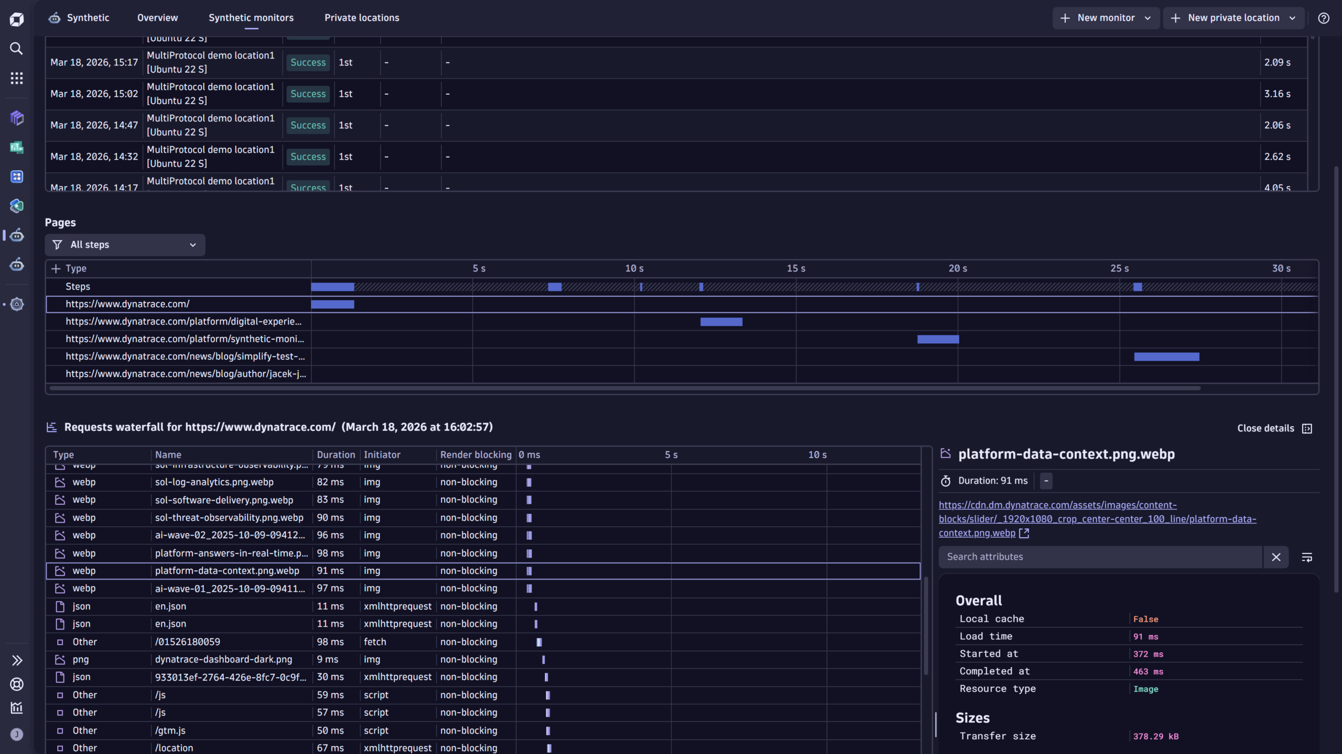The image size is (1342, 754).
Task: Click the Dynatrace logo at top left
Action: pyautogui.click(x=16, y=19)
